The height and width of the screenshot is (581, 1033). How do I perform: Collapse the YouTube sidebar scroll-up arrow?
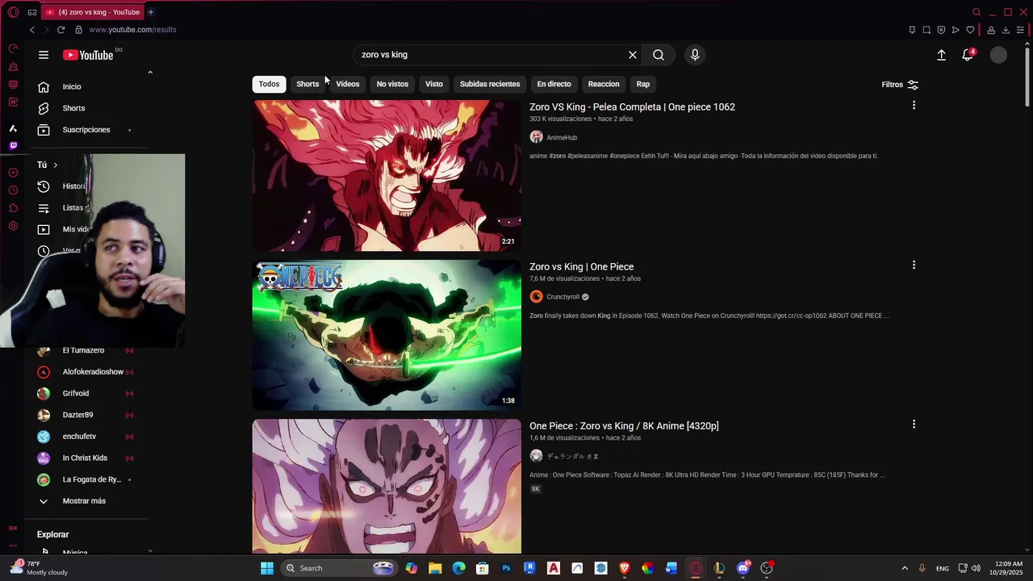pos(150,73)
